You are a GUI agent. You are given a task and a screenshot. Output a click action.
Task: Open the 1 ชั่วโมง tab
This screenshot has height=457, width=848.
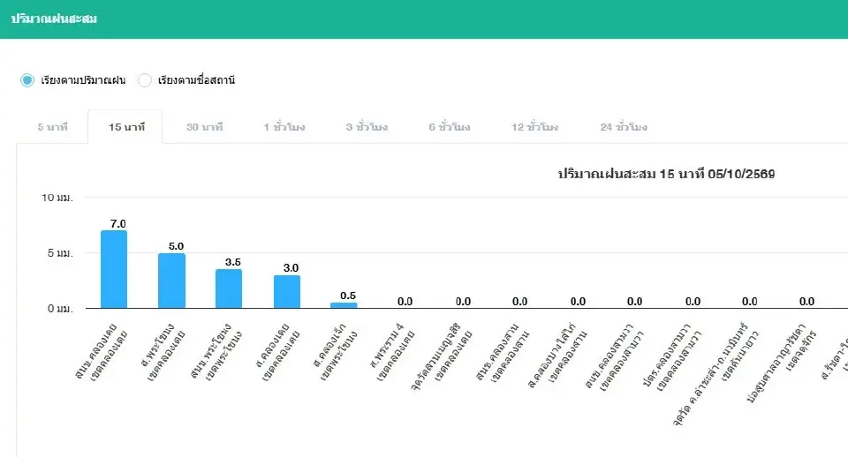click(284, 127)
